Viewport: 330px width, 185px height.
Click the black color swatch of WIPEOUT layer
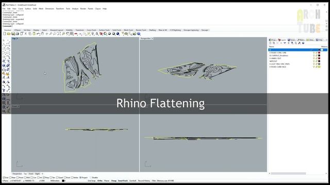(319, 61)
